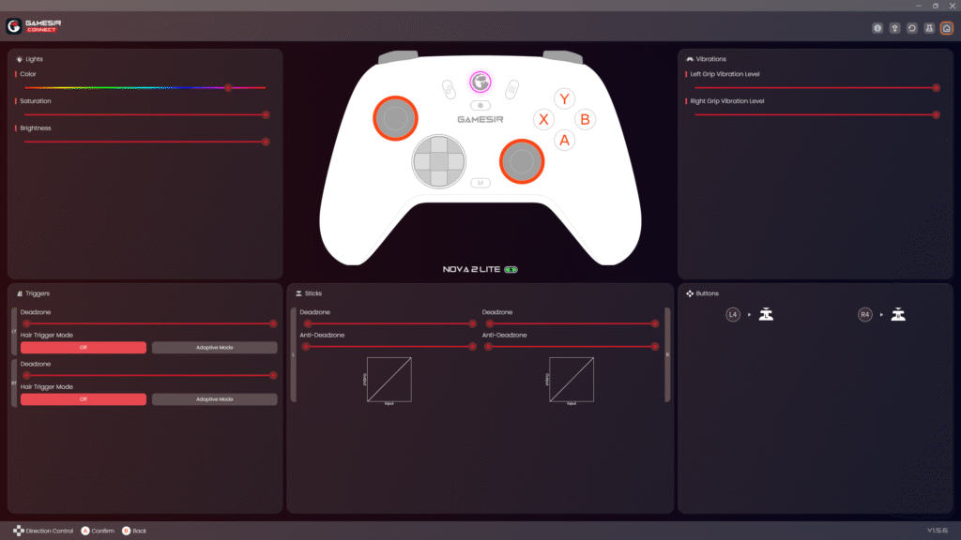
Task: Select the A button on controller
Action: [x=564, y=141]
